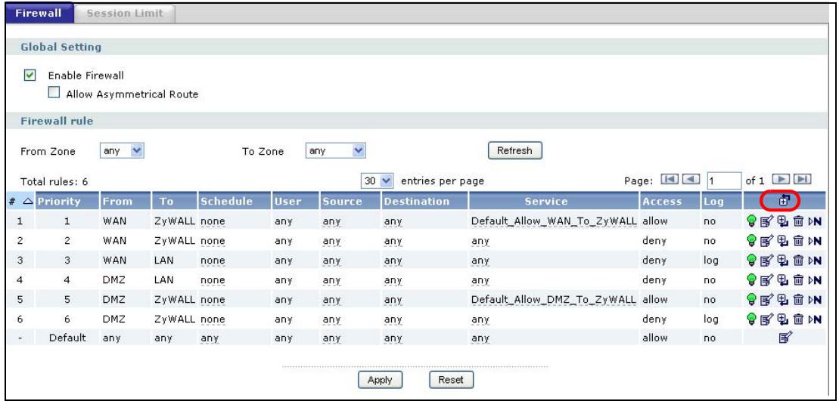Delete rule 6 via trash icon

coord(798,319)
